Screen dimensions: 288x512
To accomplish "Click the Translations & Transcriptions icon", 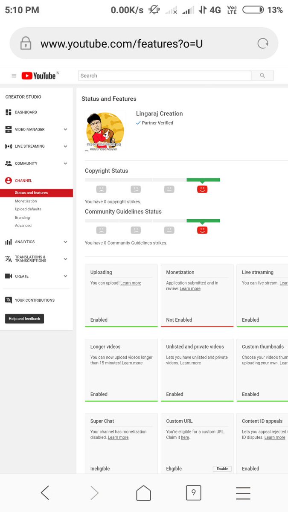I will 8,259.
